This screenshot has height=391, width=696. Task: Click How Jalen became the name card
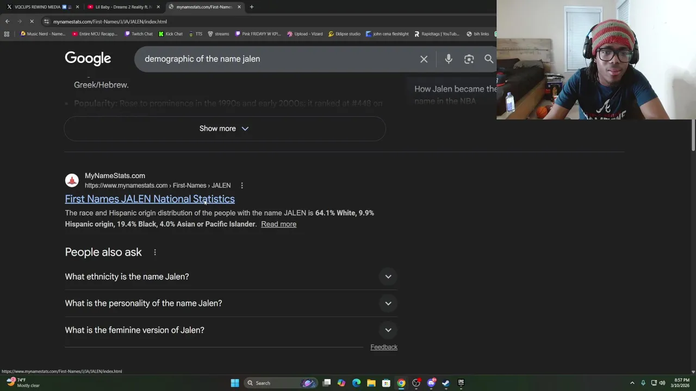click(x=455, y=95)
